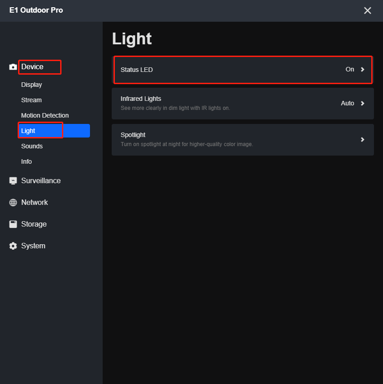View the camera Info page

tap(26, 161)
